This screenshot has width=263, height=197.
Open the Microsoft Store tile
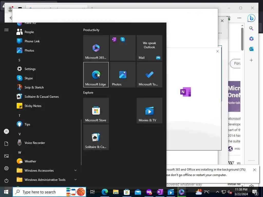pyautogui.click(x=96, y=111)
